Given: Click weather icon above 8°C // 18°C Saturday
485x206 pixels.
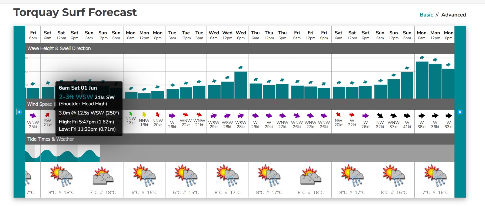Looking at the screenshot, I should (x=61, y=175).
